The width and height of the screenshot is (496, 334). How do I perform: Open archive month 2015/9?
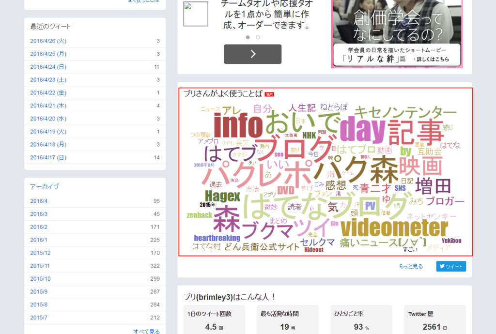coord(39,292)
